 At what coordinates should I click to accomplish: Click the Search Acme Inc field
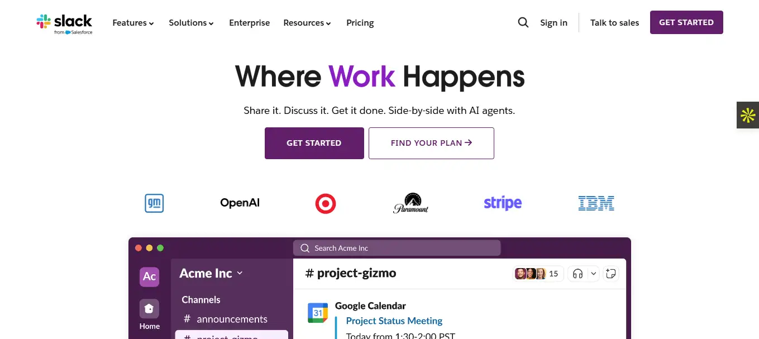397,247
